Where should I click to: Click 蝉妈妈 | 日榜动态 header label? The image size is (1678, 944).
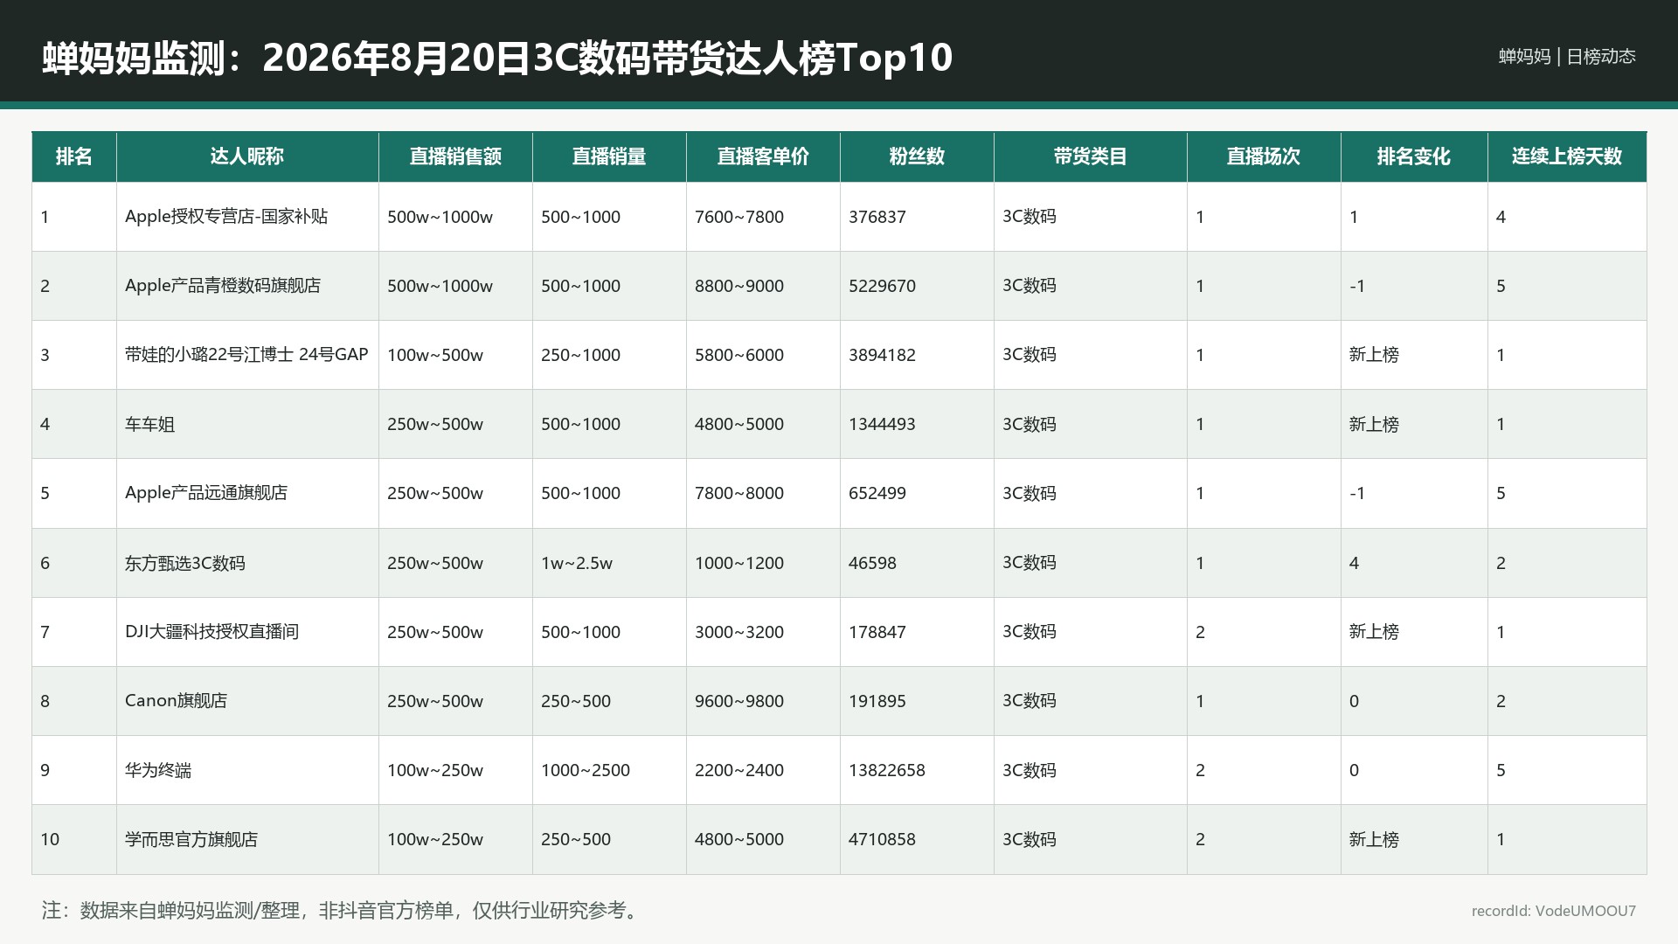(x=1567, y=57)
